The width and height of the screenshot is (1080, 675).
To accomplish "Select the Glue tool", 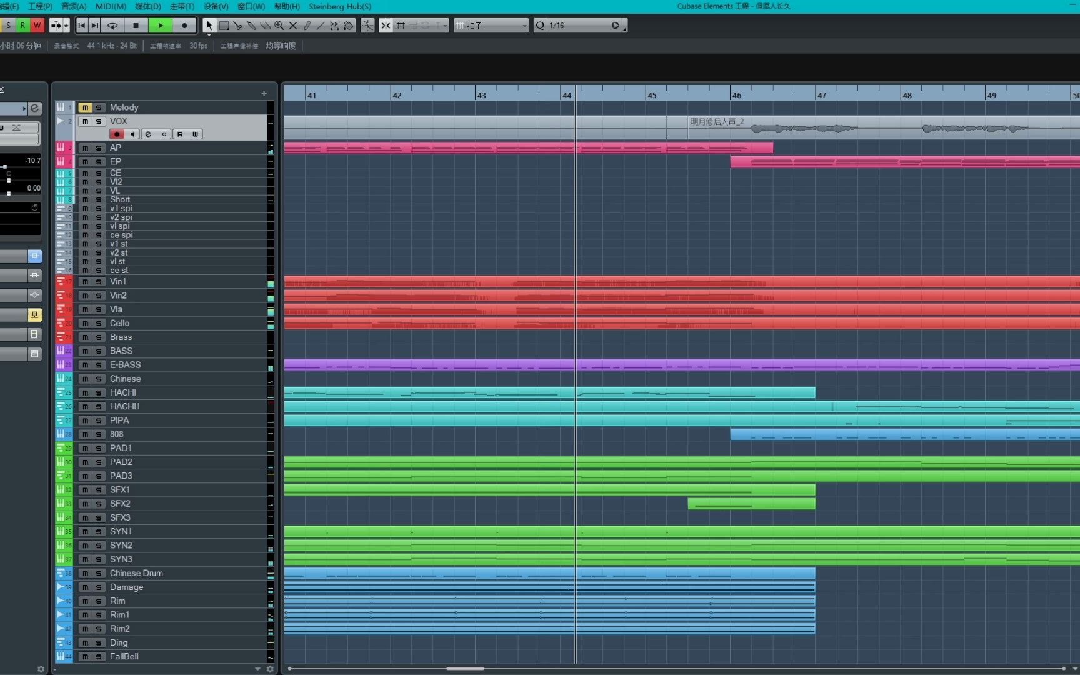I will 251,26.
